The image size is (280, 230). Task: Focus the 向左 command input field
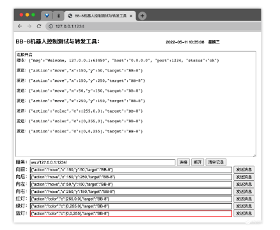click(131, 184)
